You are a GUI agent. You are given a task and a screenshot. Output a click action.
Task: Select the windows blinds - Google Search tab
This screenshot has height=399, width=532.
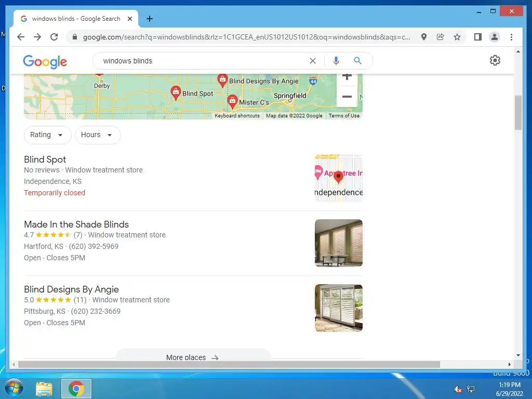76,19
